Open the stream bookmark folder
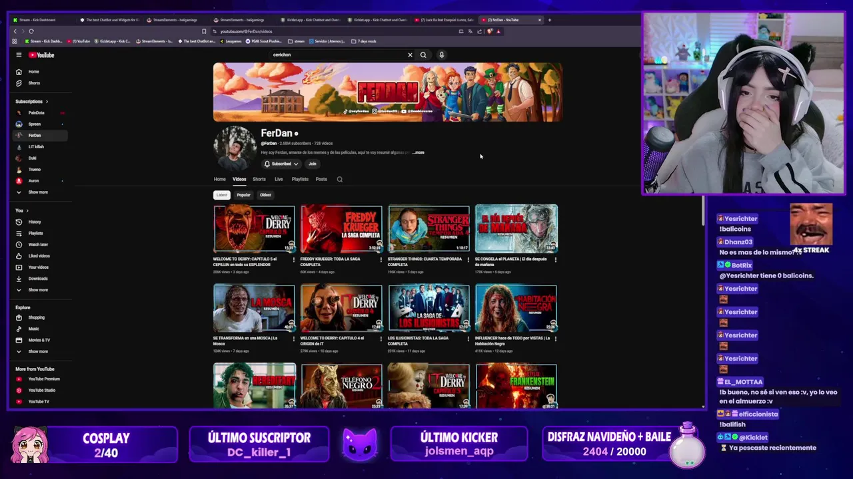The width and height of the screenshot is (853, 479). tap(297, 41)
